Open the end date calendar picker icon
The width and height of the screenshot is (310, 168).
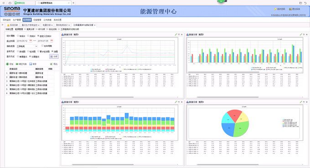(x=52, y=41)
